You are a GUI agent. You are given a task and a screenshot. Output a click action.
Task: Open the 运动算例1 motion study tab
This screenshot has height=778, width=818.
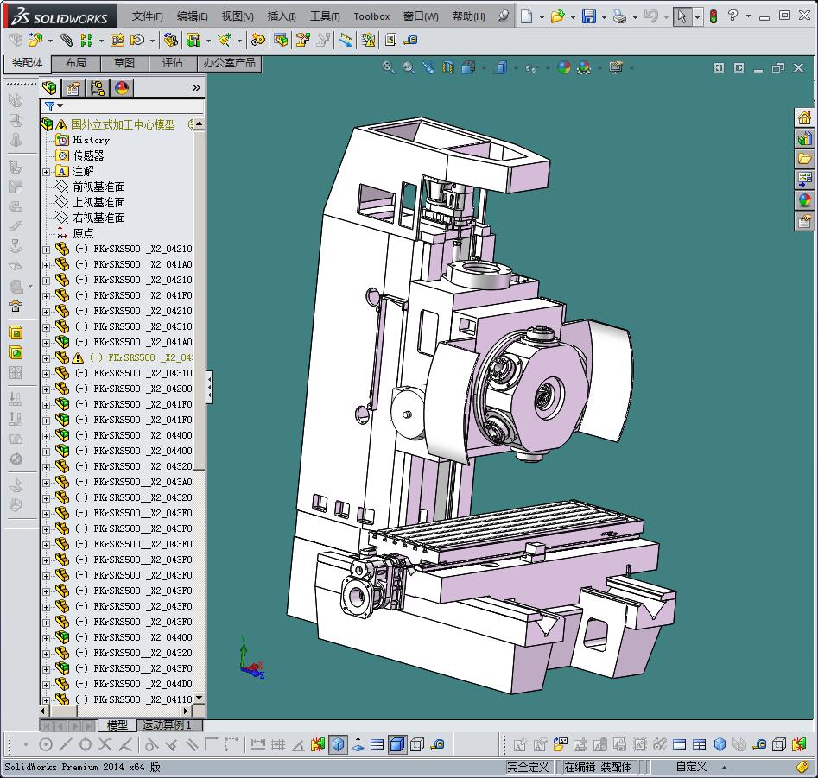tap(168, 725)
